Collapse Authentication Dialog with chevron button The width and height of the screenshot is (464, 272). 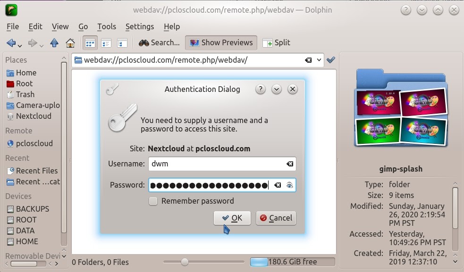pos(277,89)
